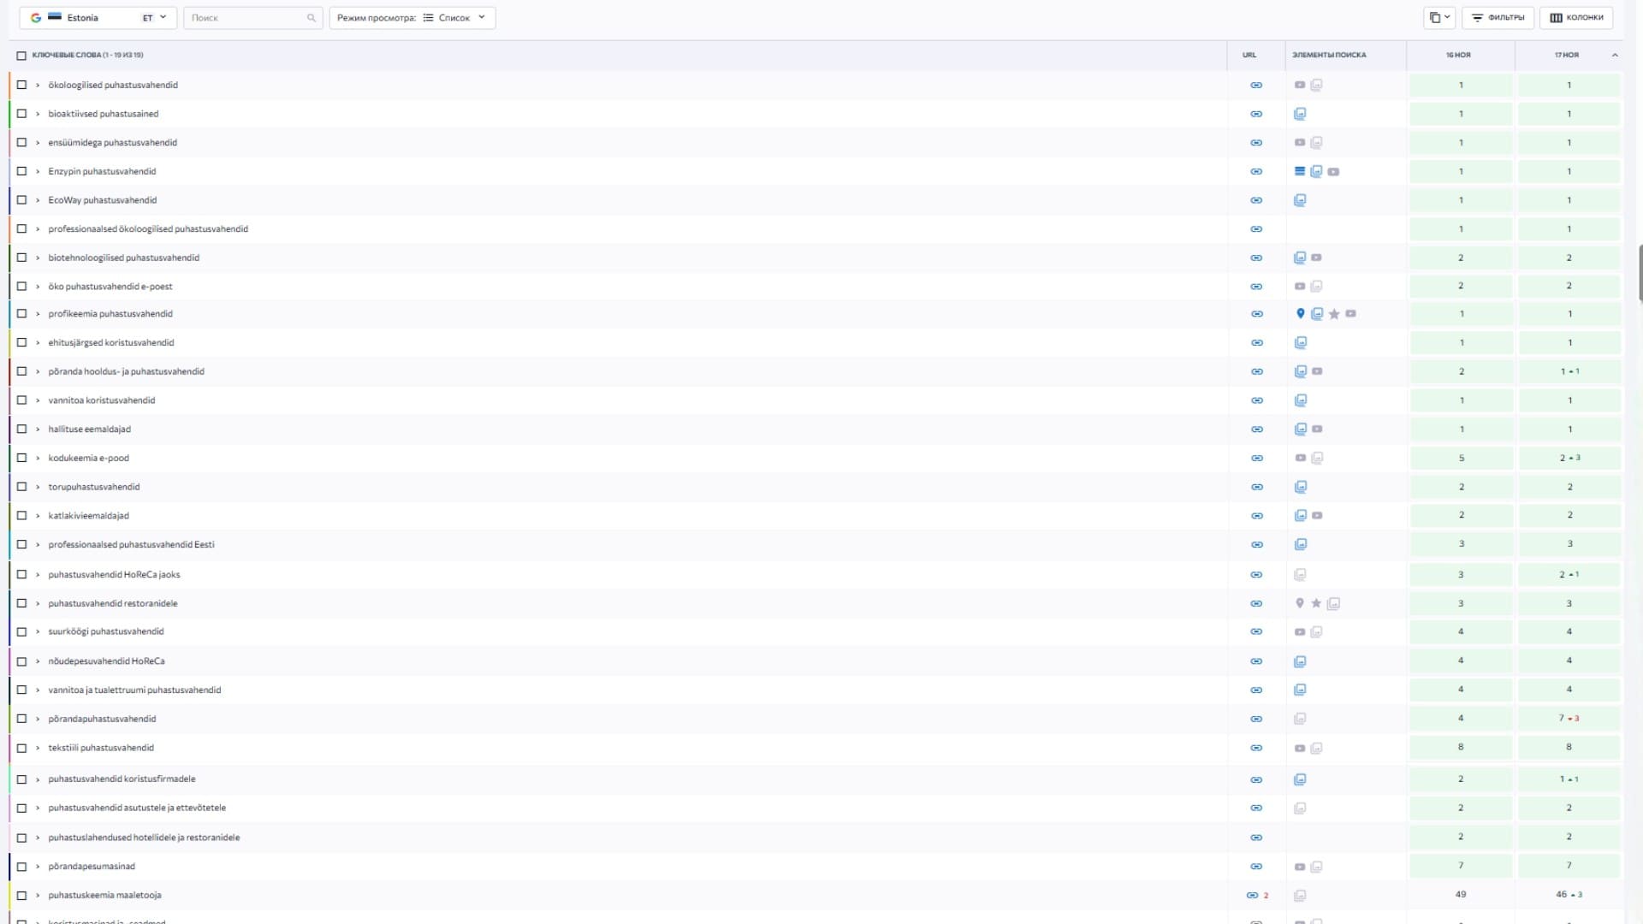Check the kodukeemia e-pood keyword row
Image resolution: width=1643 pixels, height=924 pixels.
[x=22, y=458]
